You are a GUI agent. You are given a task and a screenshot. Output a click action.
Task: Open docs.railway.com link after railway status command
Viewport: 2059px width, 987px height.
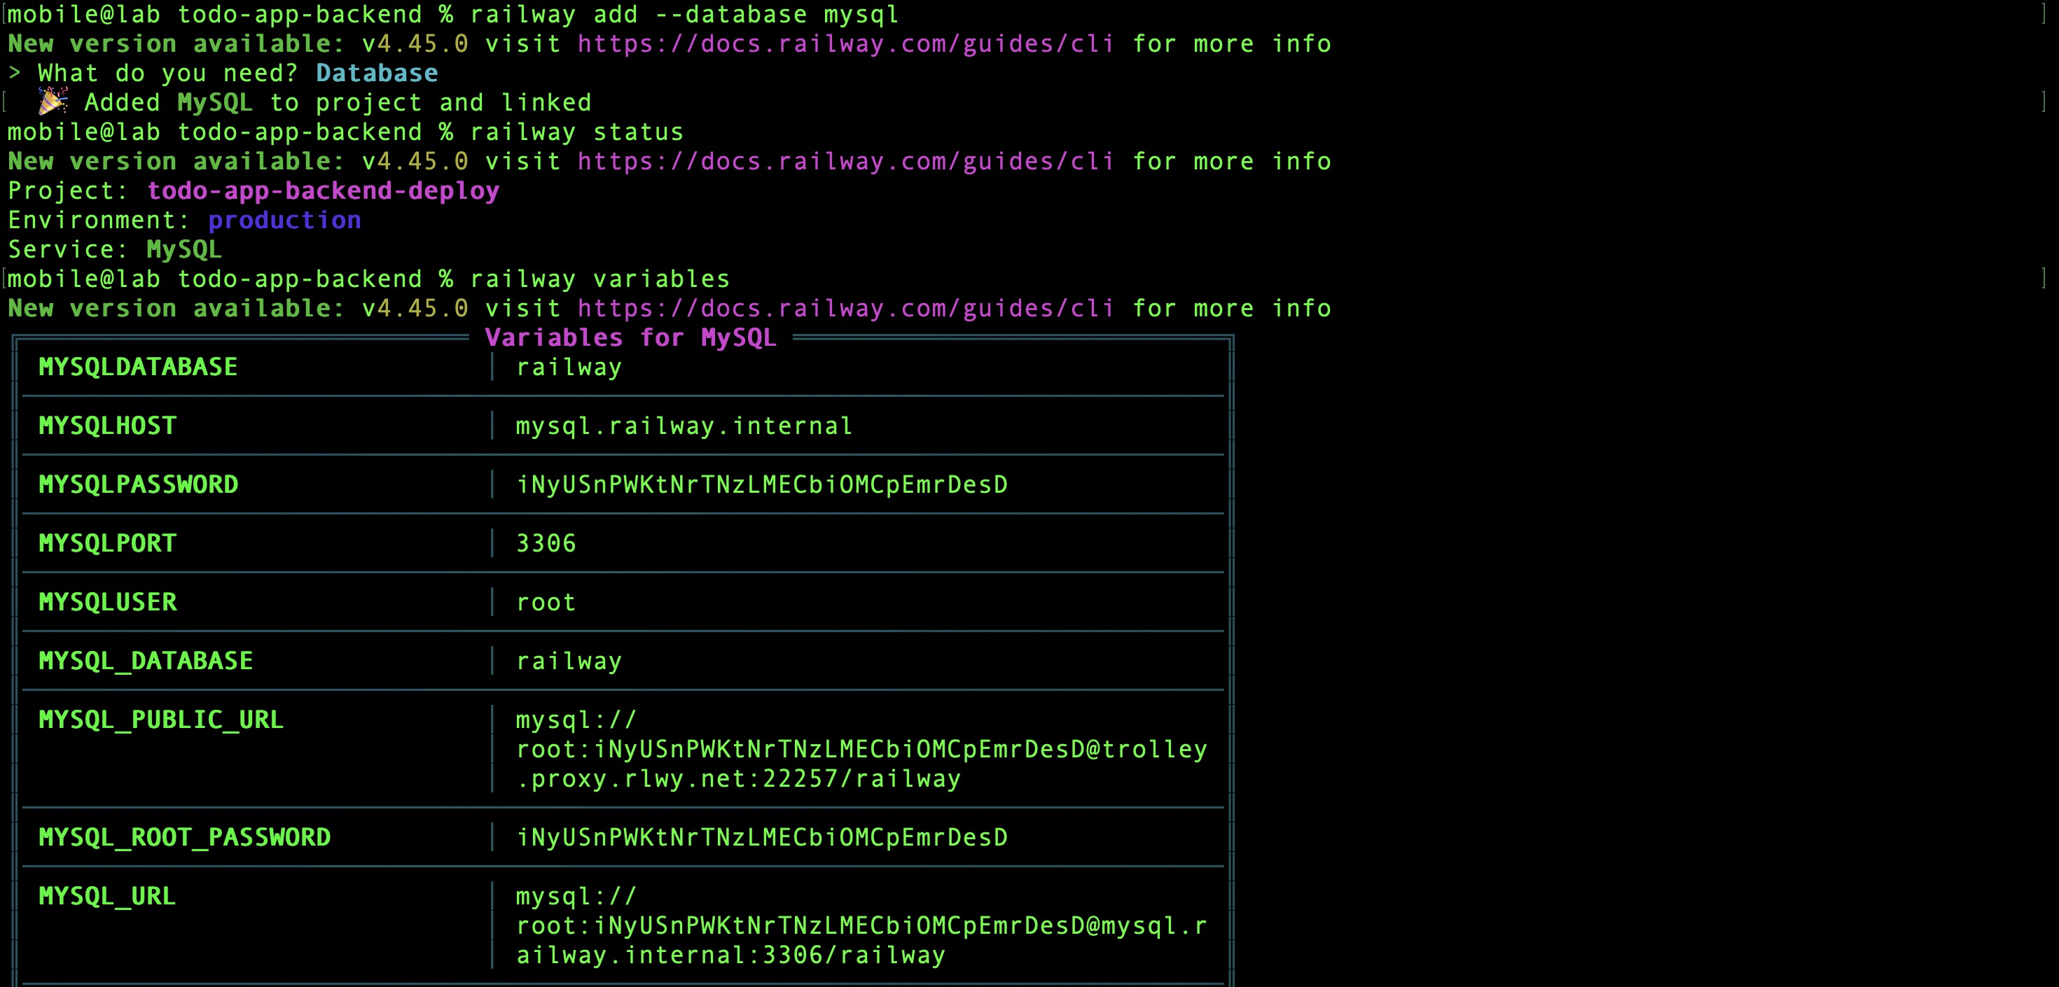(x=846, y=162)
